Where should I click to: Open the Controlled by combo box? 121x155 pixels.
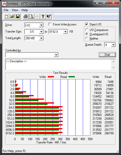(x=32, y=55)
